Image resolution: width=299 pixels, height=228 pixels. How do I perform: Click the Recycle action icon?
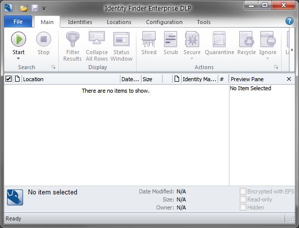[246, 39]
